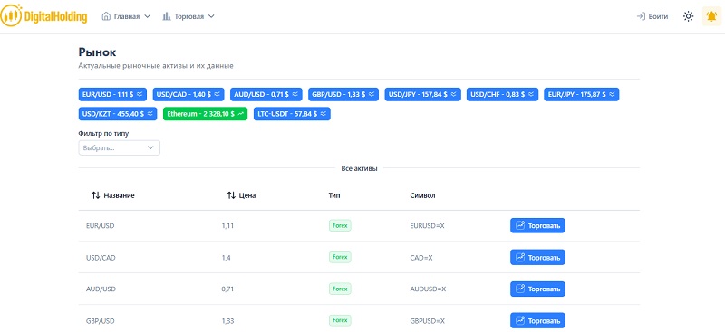Image resolution: width=725 pixels, height=332 pixels.
Task: Click the Forex tag in GBP/USD row
Action: click(340, 320)
